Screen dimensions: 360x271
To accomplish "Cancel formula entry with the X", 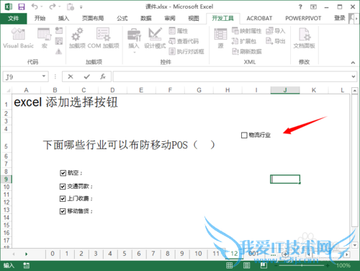I will point(71,76).
